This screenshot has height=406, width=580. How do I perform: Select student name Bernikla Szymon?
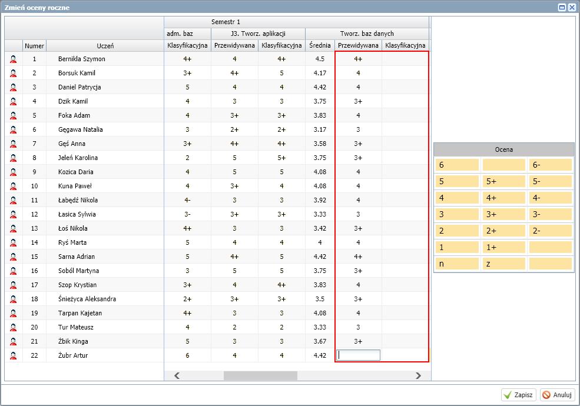82,59
